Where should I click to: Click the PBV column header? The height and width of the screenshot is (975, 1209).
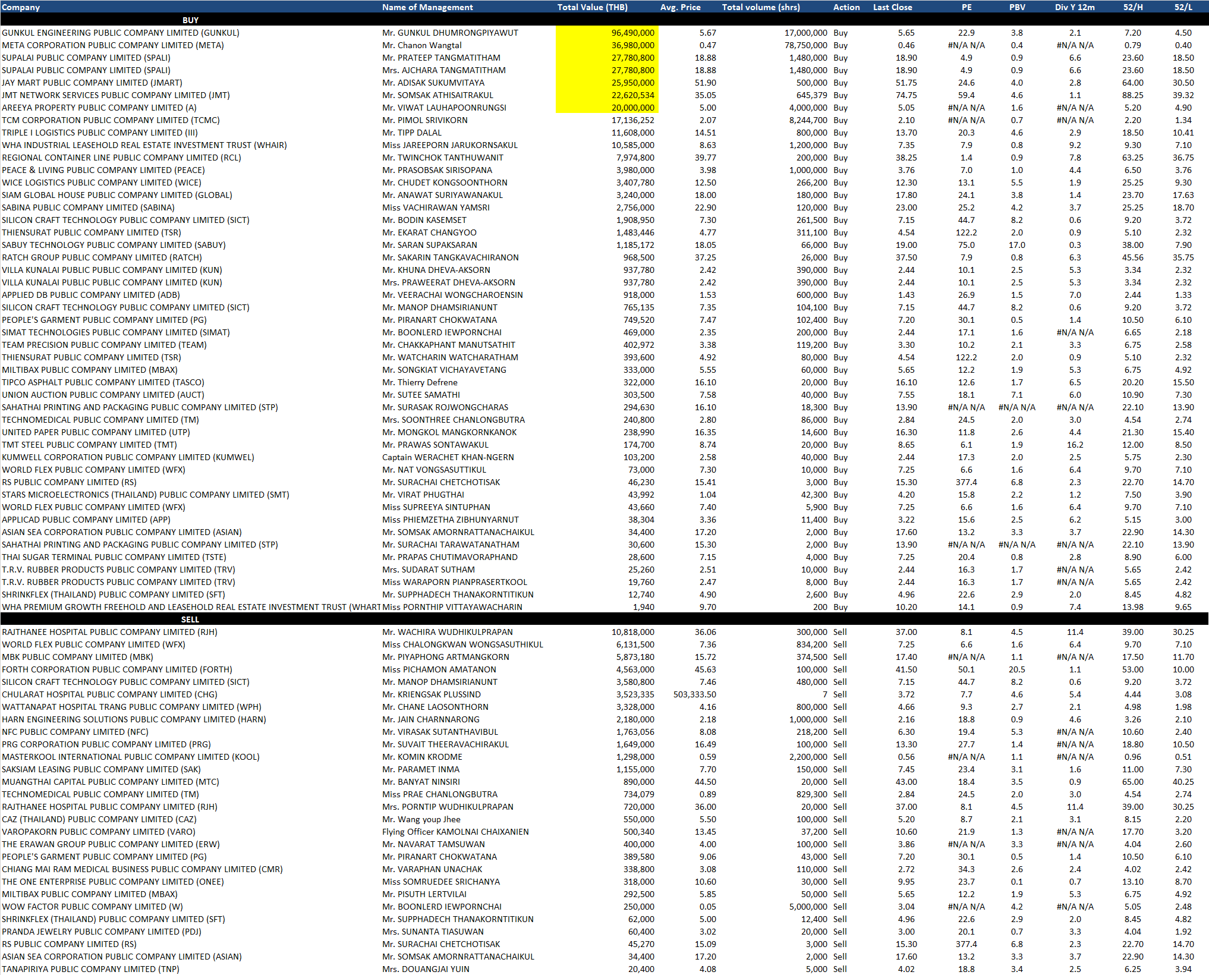tap(1017, 7)
